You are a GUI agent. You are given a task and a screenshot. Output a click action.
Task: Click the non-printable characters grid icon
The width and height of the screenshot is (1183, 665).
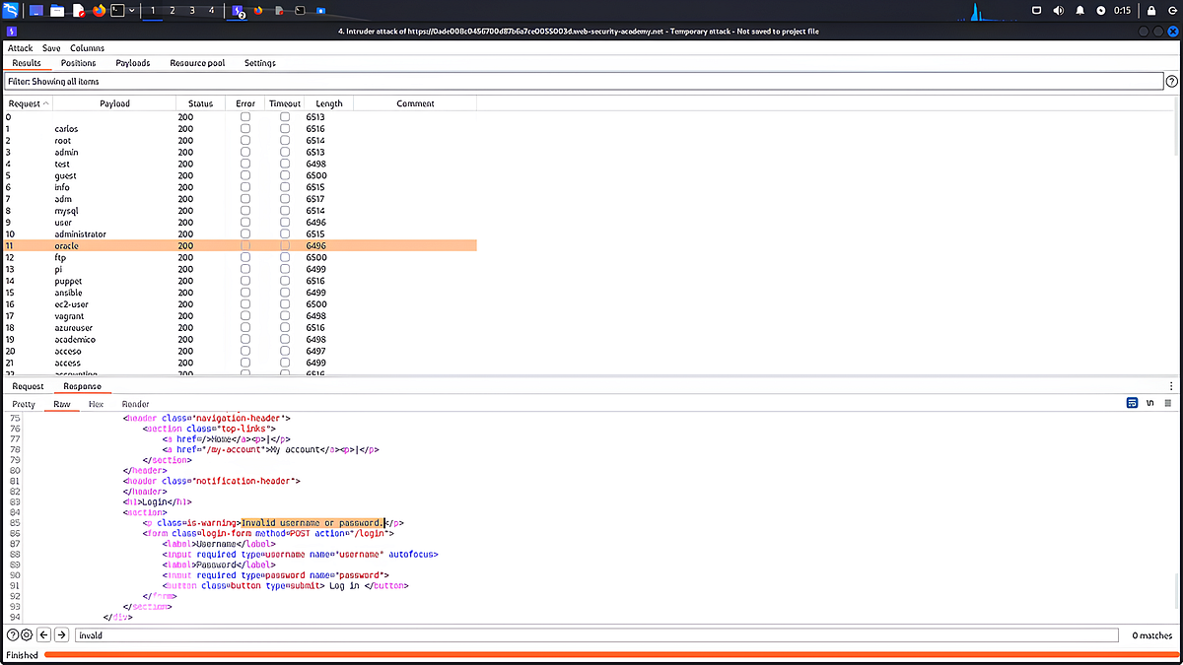[x=1168, y=403]
